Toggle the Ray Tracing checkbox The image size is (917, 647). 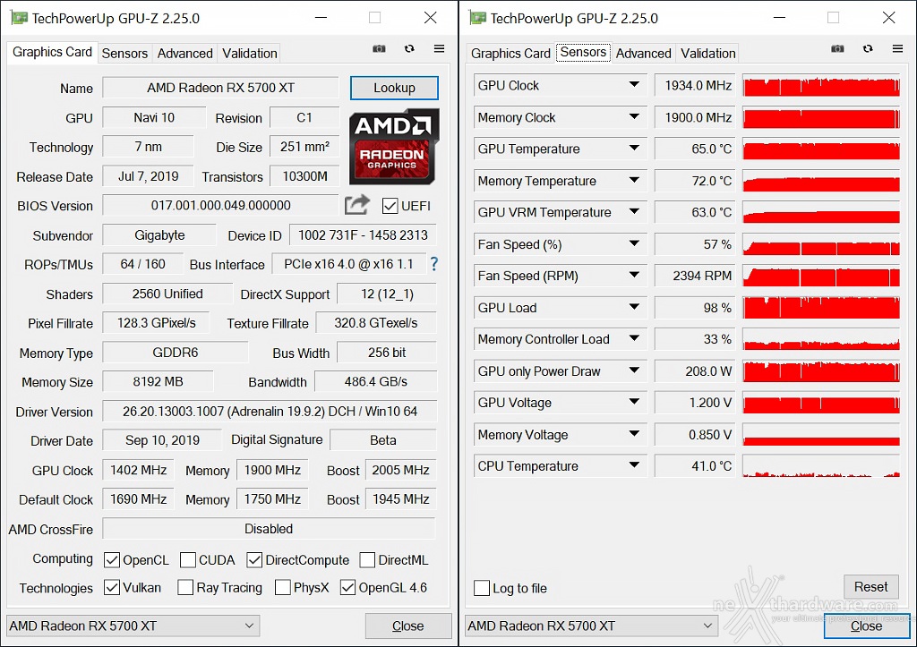point(185,587)
